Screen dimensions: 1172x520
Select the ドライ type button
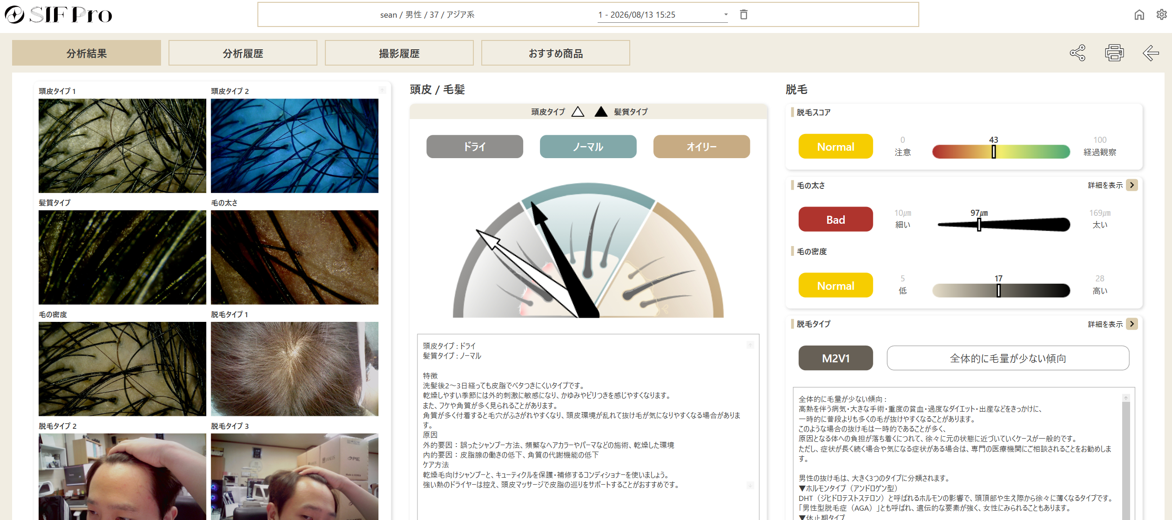475,147
